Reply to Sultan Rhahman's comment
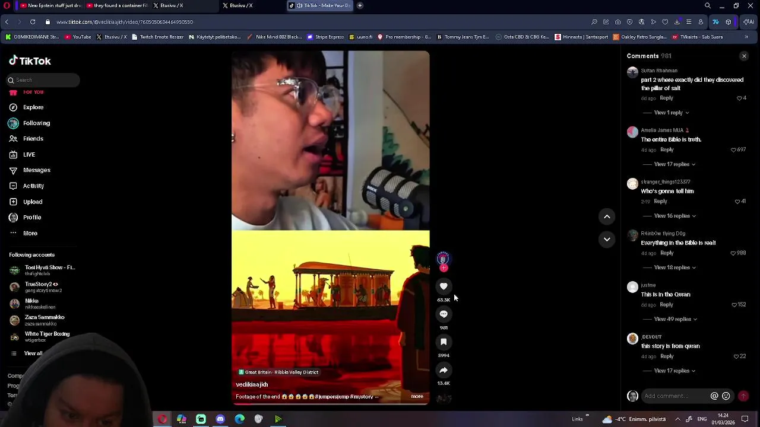The width and height of the screenshot is (760, 427). pyautogui.click(x=667, y=98)
